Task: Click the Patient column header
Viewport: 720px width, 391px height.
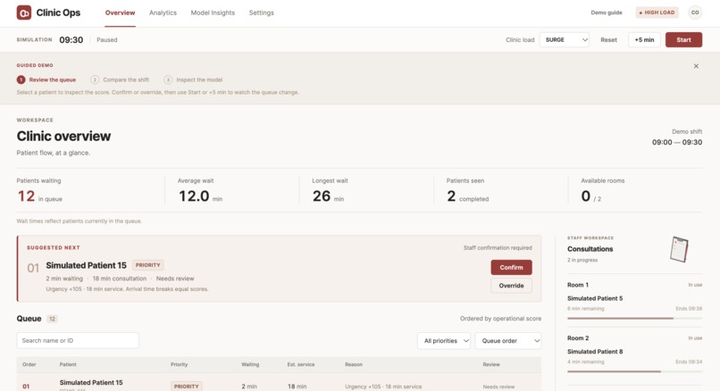Action: 68,364
